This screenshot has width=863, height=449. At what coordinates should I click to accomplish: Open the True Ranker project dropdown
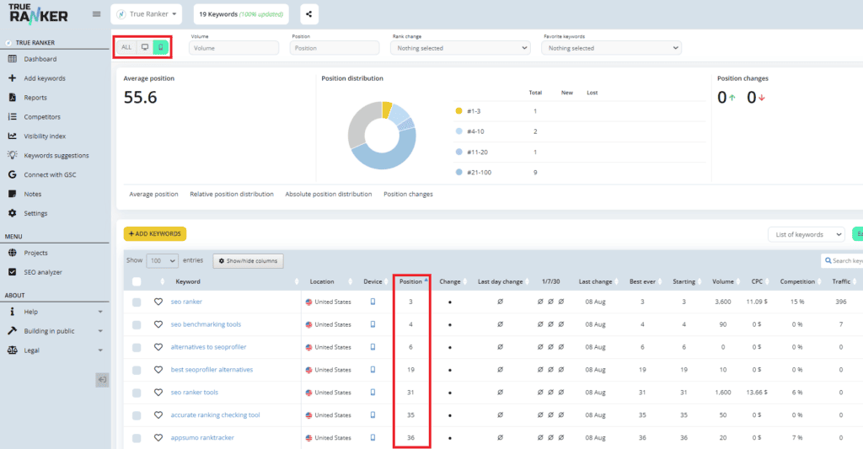pos(146,13)
